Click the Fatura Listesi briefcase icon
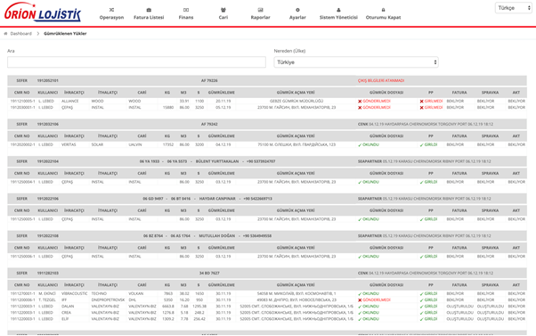The height and width of the screenshot is (336, 536). click(x=149, y=10)
